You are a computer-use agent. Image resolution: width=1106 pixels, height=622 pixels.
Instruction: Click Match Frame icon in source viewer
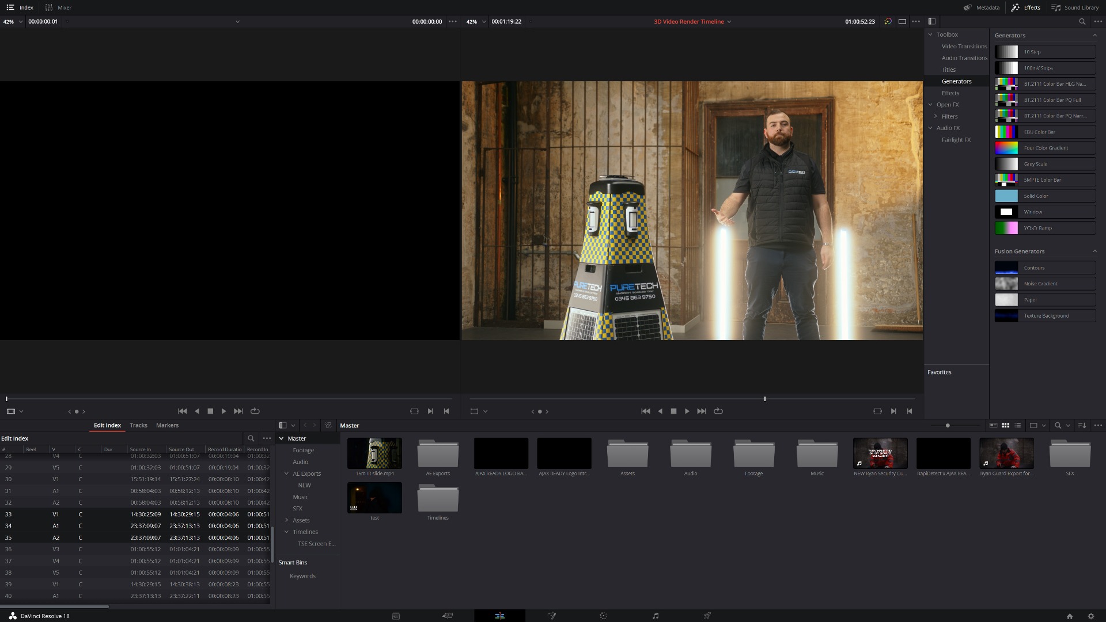[x=414, y=411]
